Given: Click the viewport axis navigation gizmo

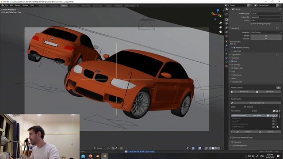Looking at the screenshot, I should pos(216,14).
